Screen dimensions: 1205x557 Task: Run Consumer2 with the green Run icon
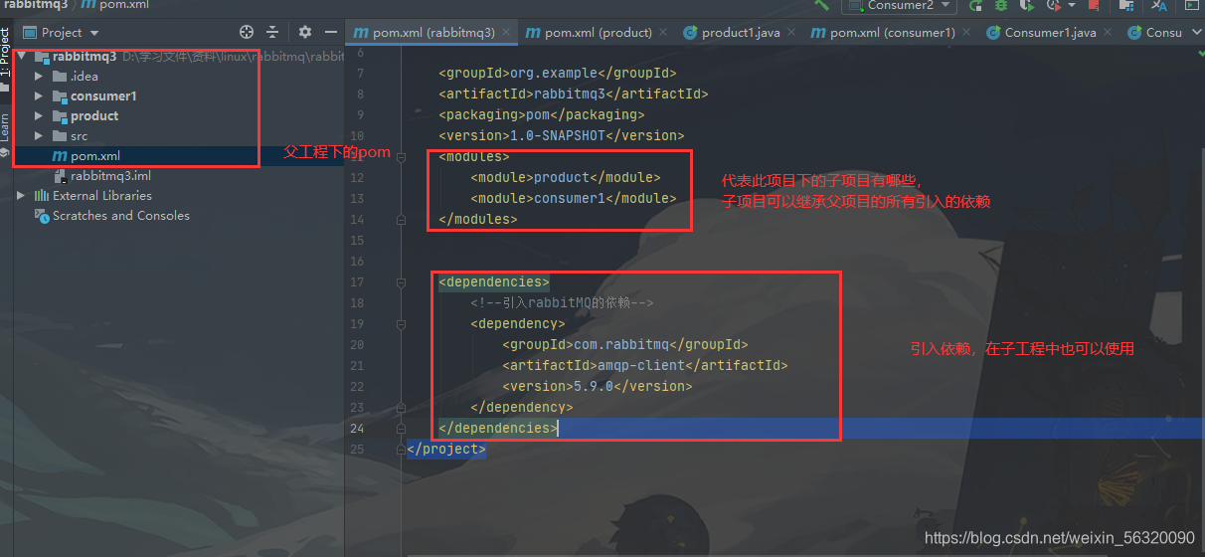976,5
